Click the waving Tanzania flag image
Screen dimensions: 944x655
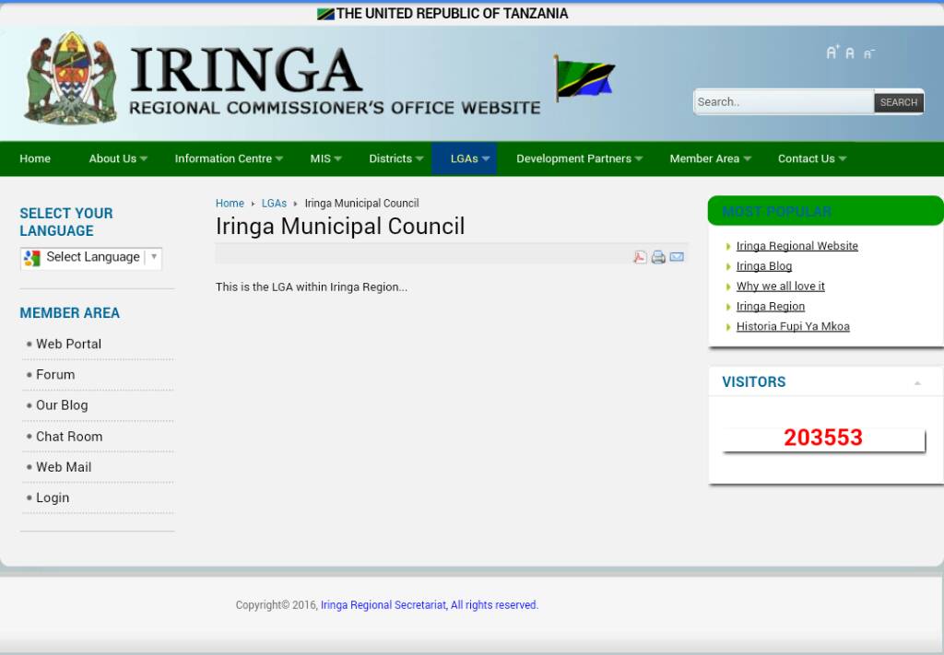584,79
